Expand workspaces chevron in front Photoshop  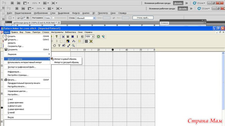pyautogui.click(x=191, y=9)
